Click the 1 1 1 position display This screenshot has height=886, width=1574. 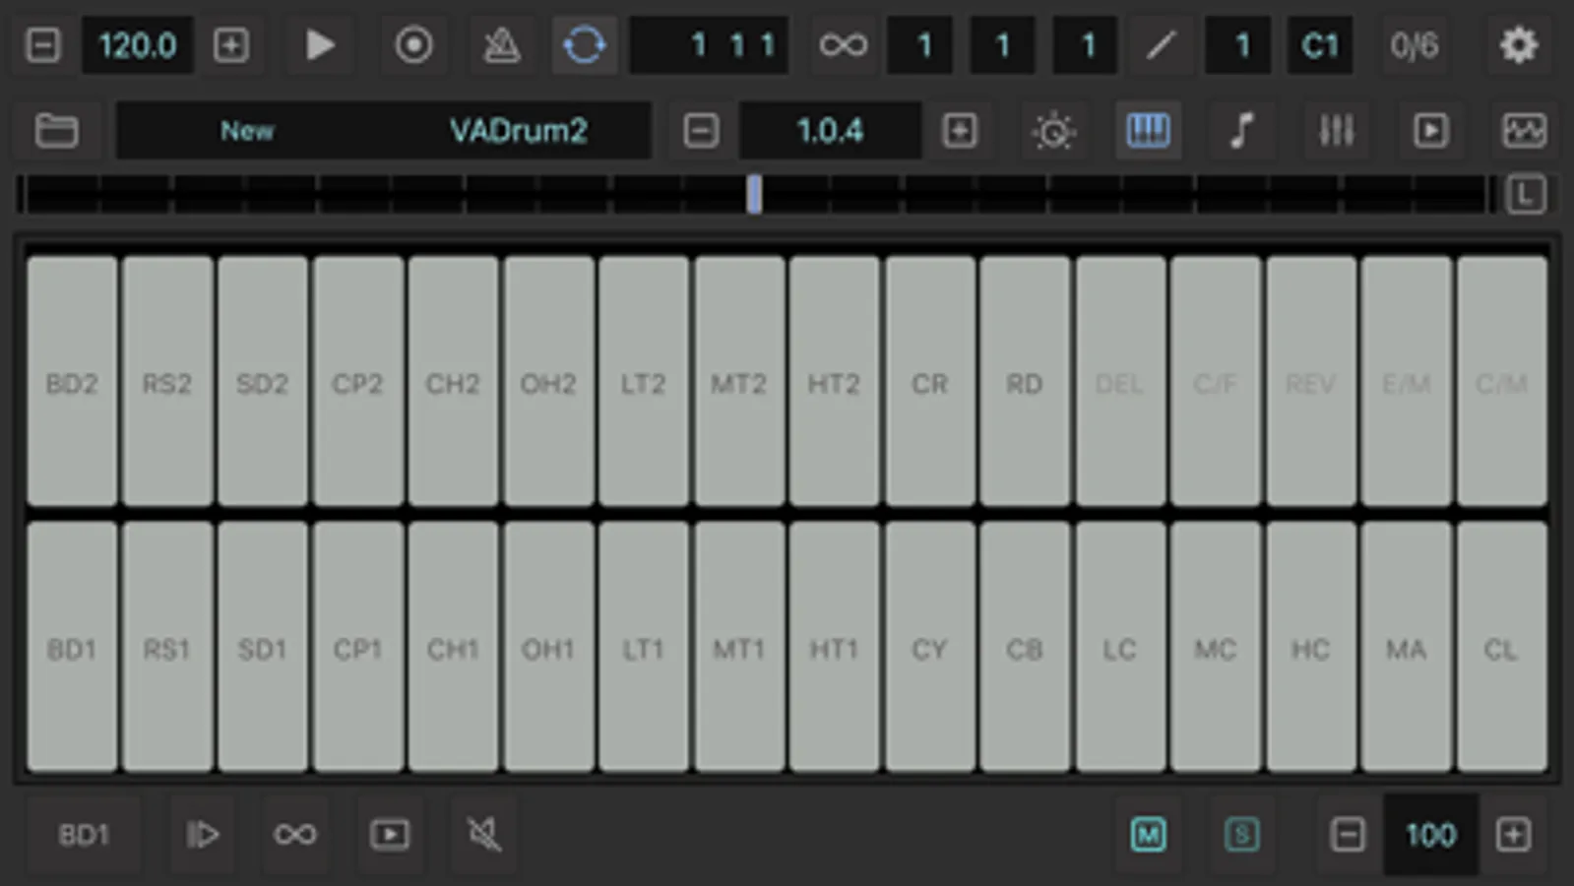[710, 45]
